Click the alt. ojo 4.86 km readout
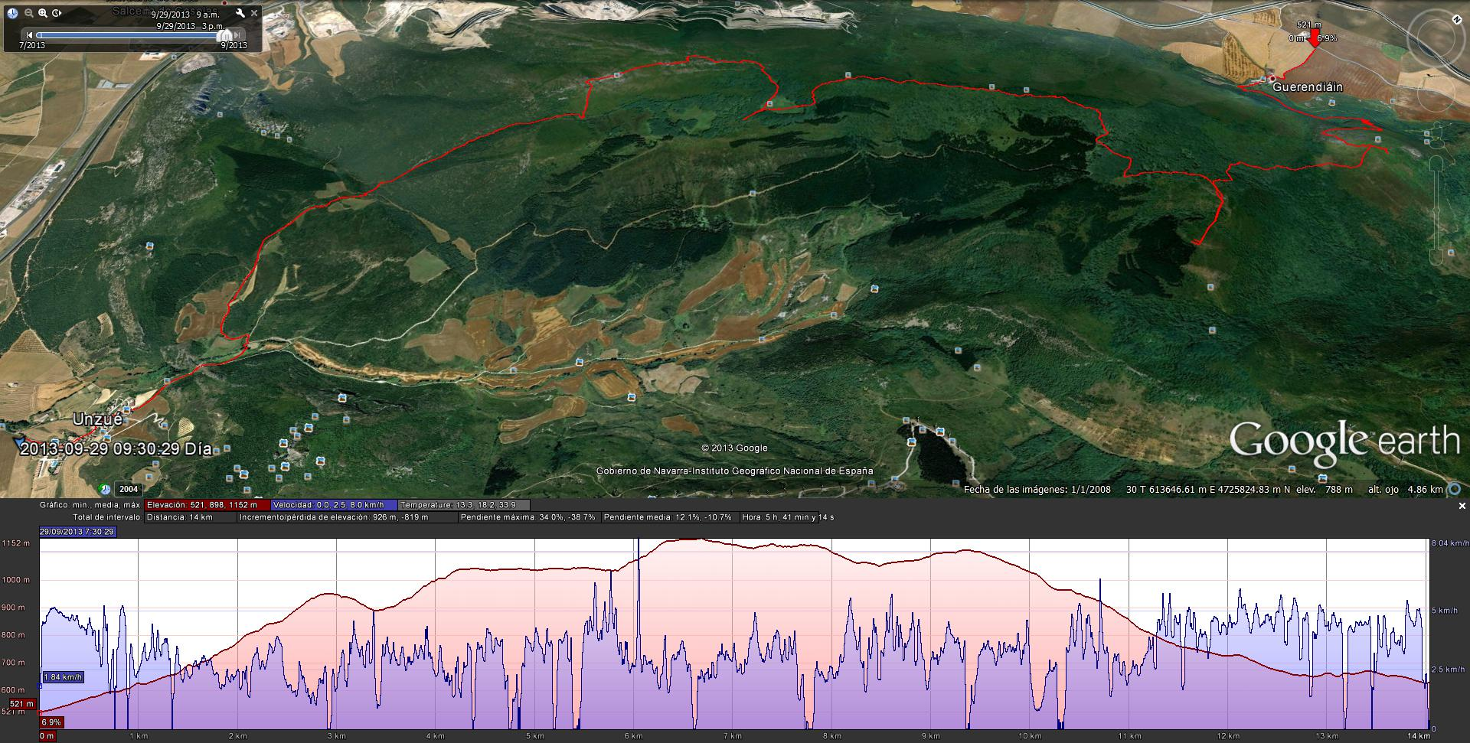 point(1406,489)
